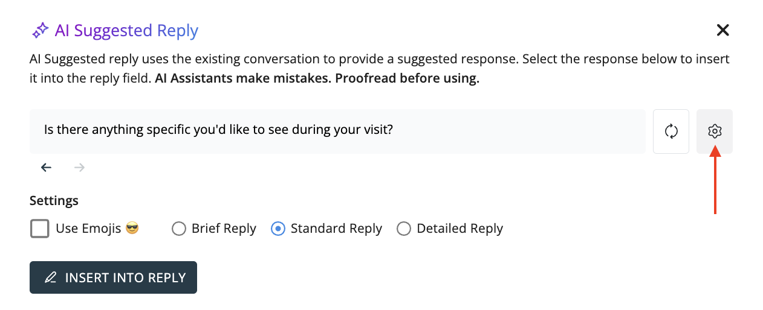Image resolution: width=763 pixels, height=310 pixels.
Task: Switch to the Detailed Reply radio button
Action: (x=404, y=229)
